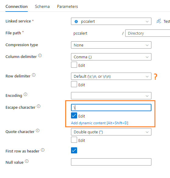Click the pccalert linked service icon
This screenshot has height=178, width=170.
coord(76,22)
